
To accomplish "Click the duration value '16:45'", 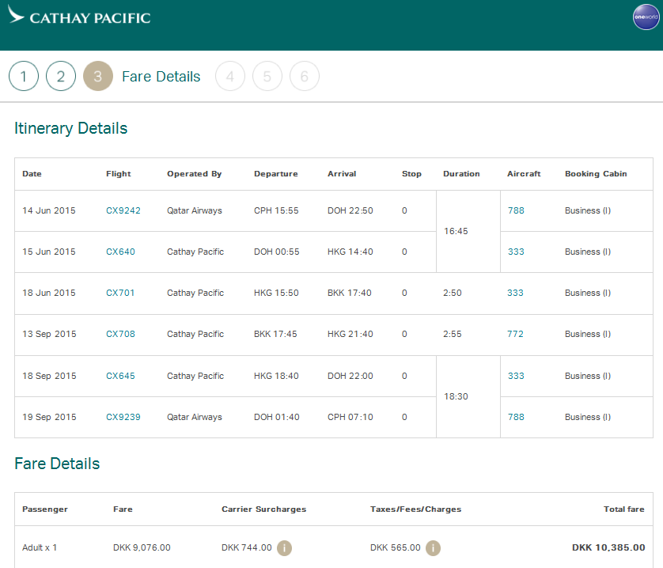I will (456, 231).
